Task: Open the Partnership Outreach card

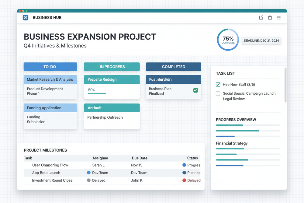Action: [112, 116]
